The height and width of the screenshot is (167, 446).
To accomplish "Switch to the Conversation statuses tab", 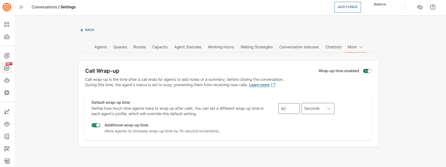I will pyautogui.click(x=299, y=47).
